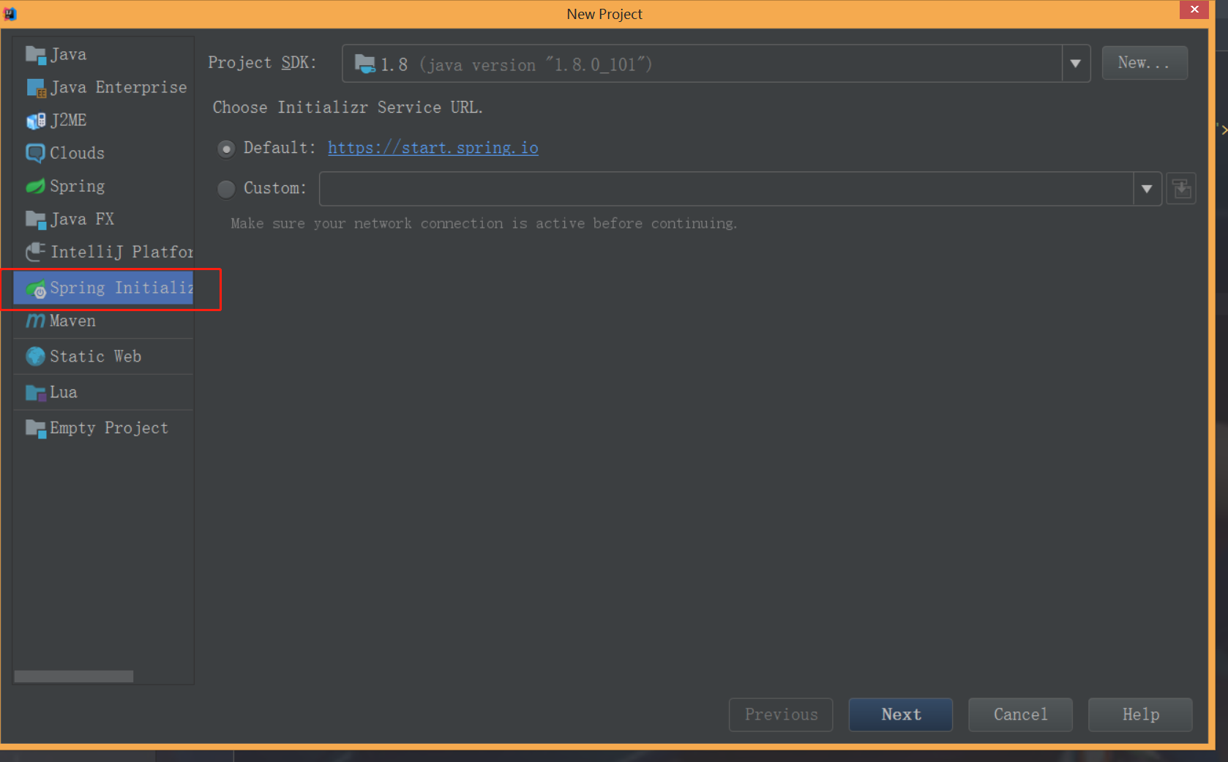Close the New Project dialog
The height and width of the screenshot is (762, 1228).
coord(1194,10)
